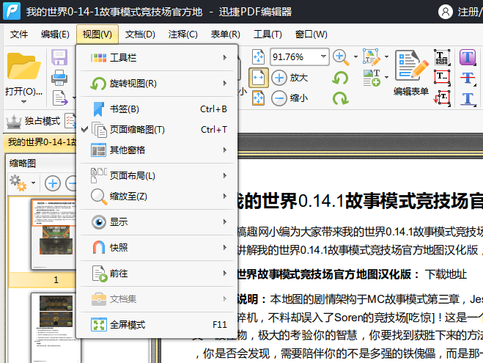Enlarge thumbnails with the plus icon
The height and width of the screenshot is (363, 483).
(x=53, y=183)
